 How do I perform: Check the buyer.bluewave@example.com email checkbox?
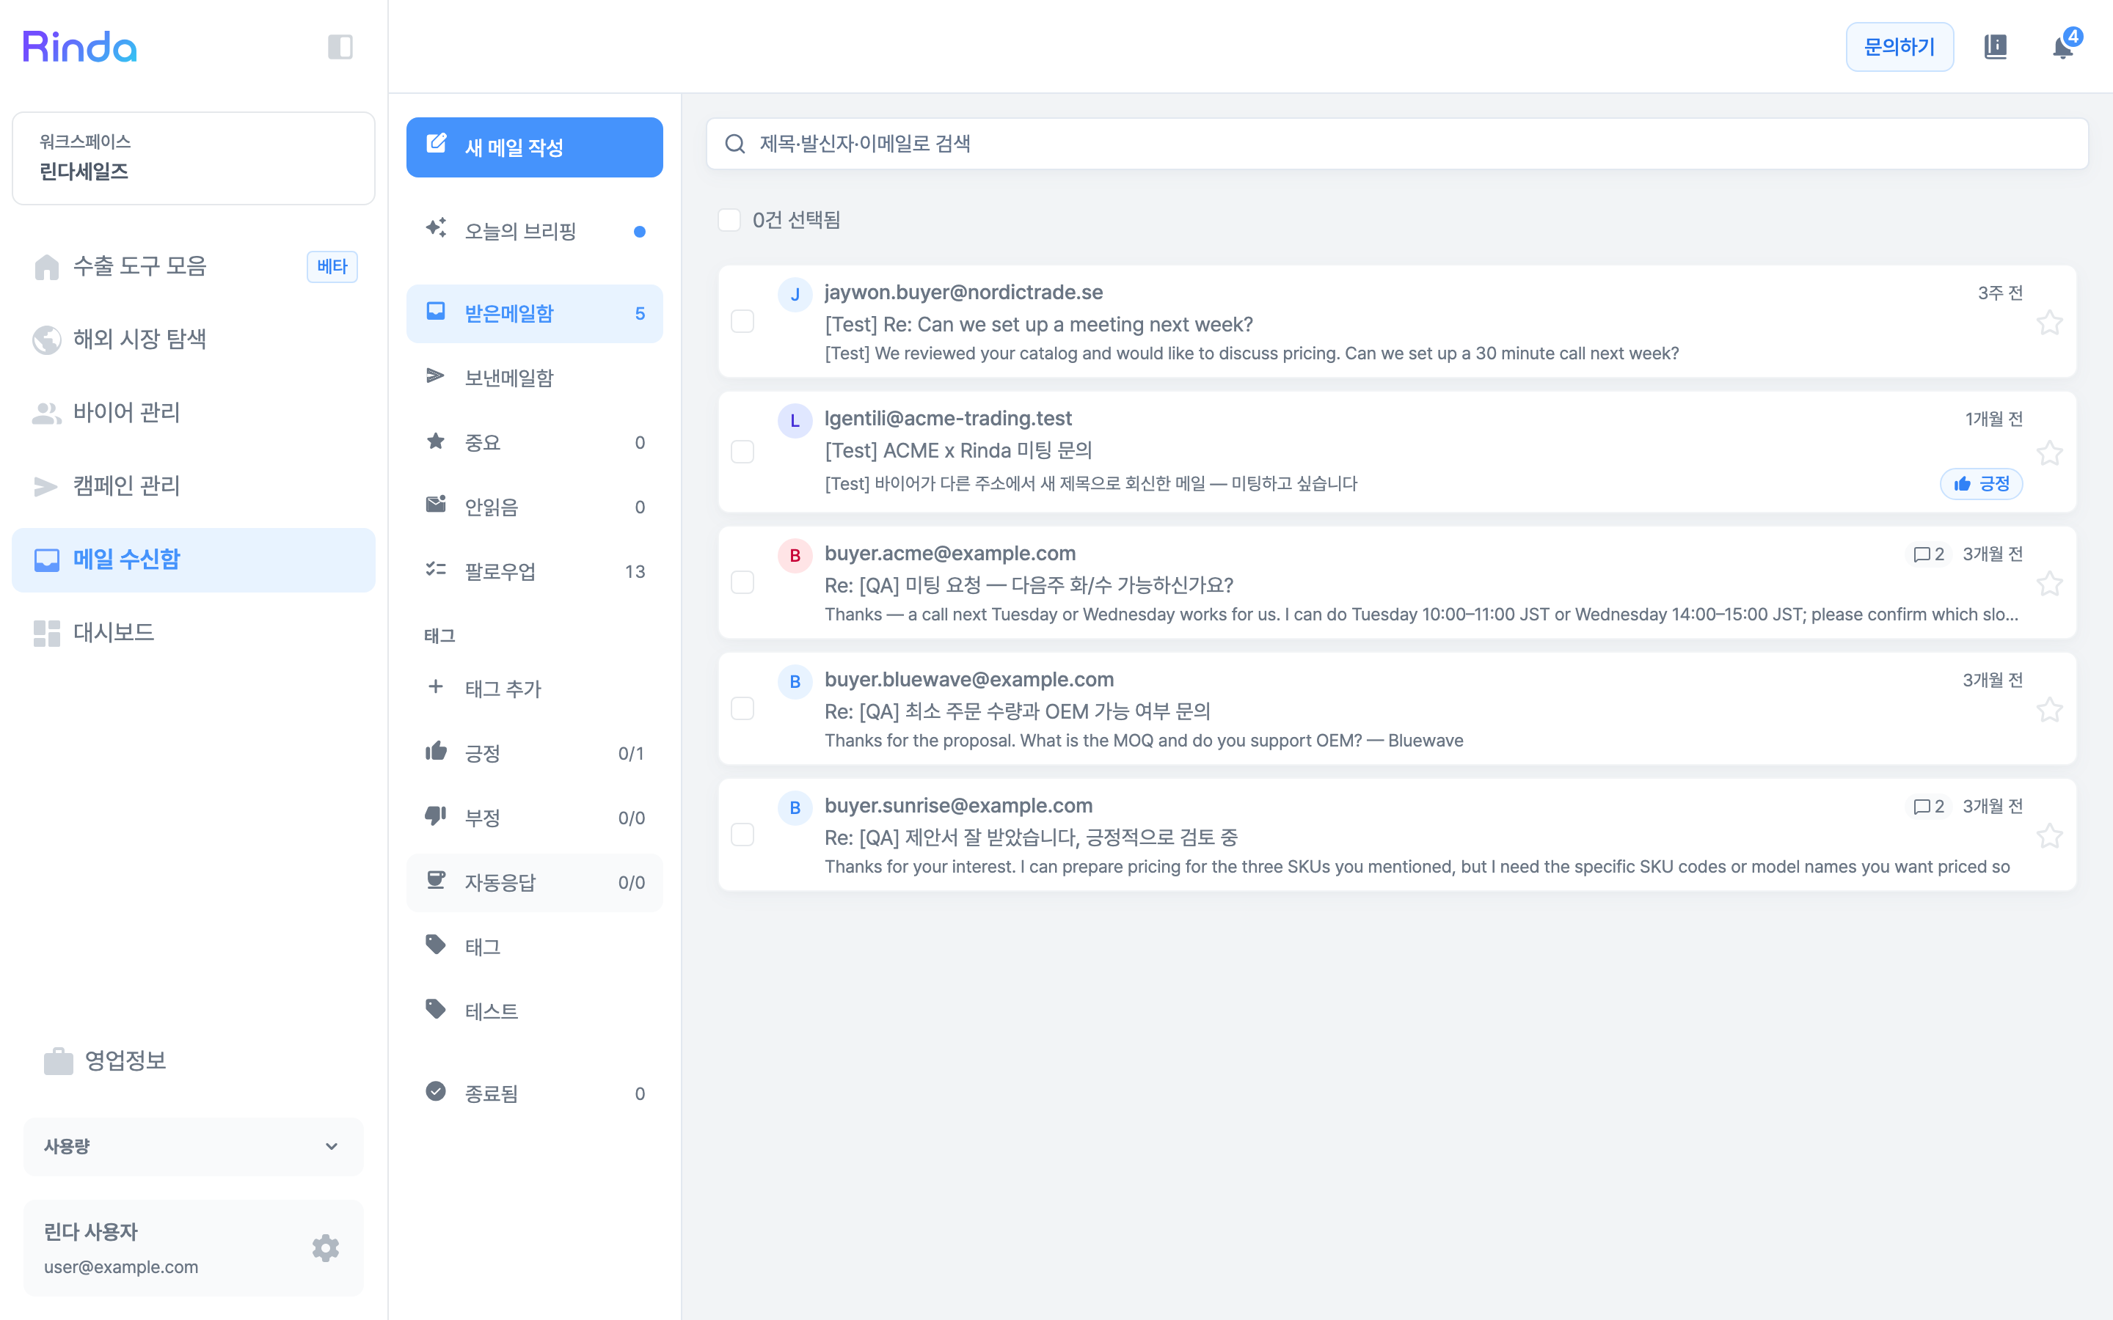point(742,708)
